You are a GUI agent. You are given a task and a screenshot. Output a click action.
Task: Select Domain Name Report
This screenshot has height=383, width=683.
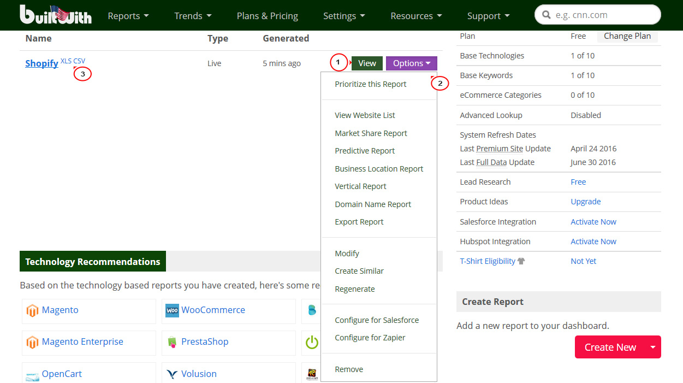373,204
